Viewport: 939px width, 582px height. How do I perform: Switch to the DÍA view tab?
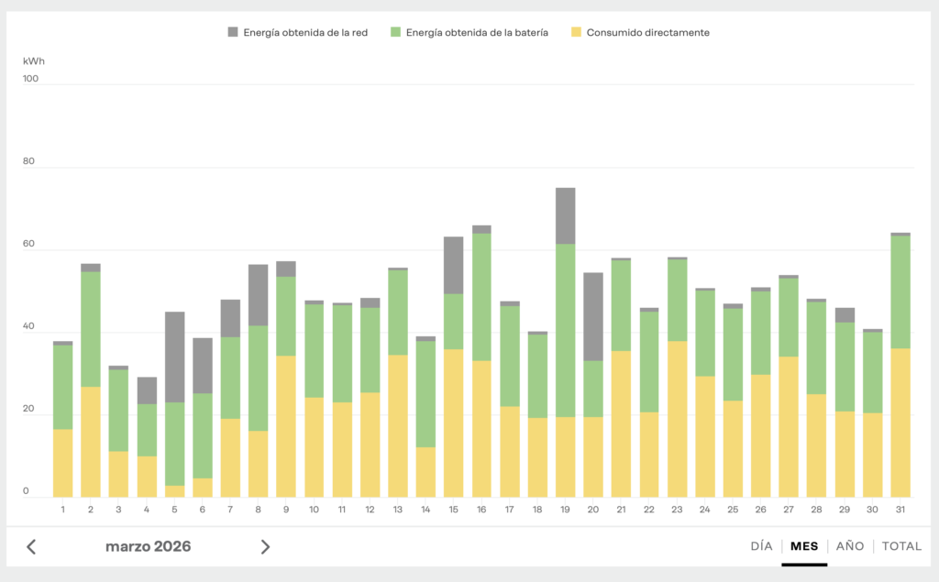point(761,546)
